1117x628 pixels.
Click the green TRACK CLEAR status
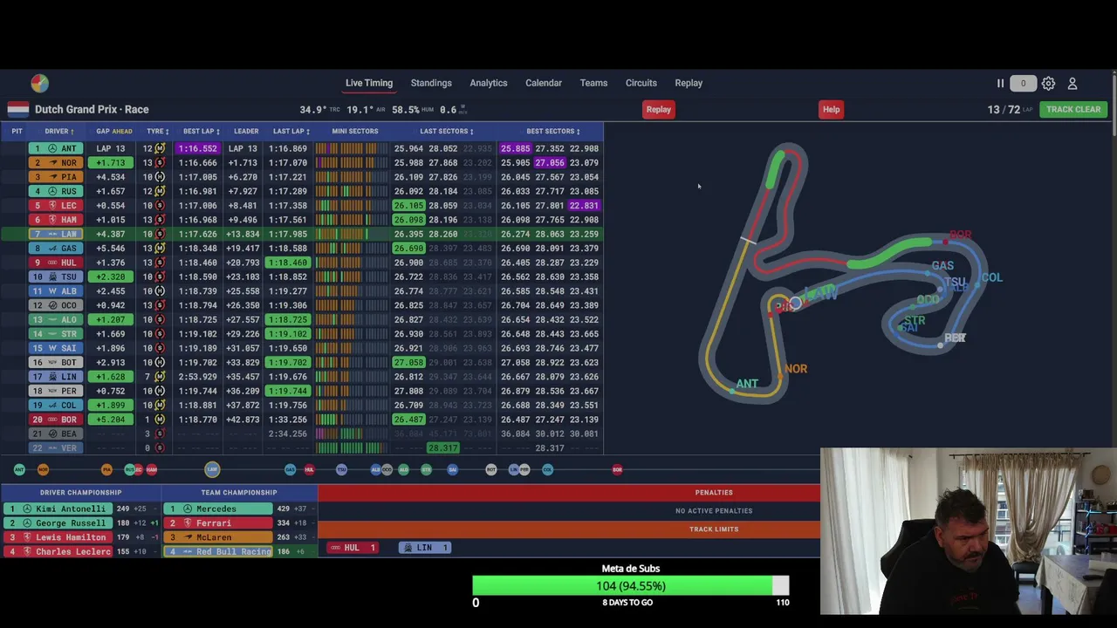click(x=1073, y=110)
